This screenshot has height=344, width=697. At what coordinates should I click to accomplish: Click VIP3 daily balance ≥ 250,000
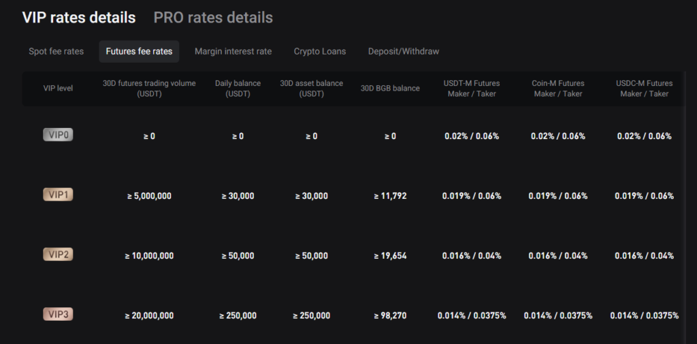[x=238, y=316]
